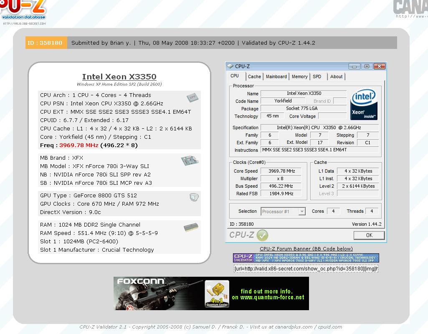428x334 pixels.
Task: Click the CPU-Z Validator forum banner image
Action: (x=306, y=258)
